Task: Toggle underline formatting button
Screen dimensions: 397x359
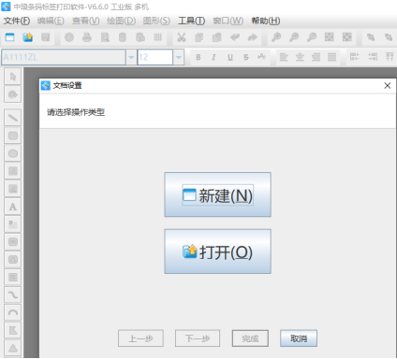Action: [230, 57]
